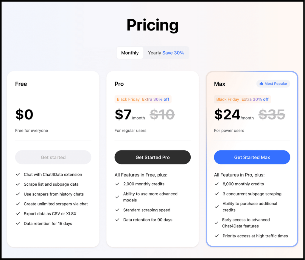Image resolution: width=305 pixels, height=260 pixels.
Task: Click the Pricing page heading
Action: (x=152, y=25)
